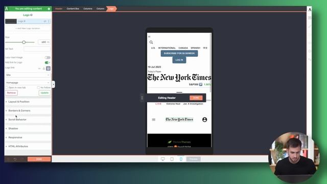The width and height of the screenshot is (327, 184).
Task: Click the S&P500 chart icon in page preview
Action: coord(201,84)
